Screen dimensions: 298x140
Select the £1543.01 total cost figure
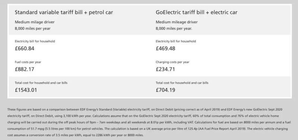tap(26, 90)
